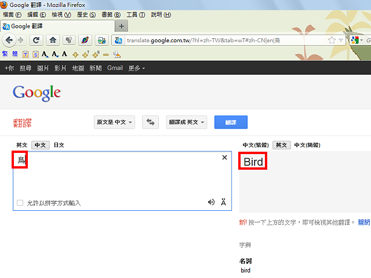Click the translate site icon in the address bar
Screen dimensions: 371x278
click(118, 41)
